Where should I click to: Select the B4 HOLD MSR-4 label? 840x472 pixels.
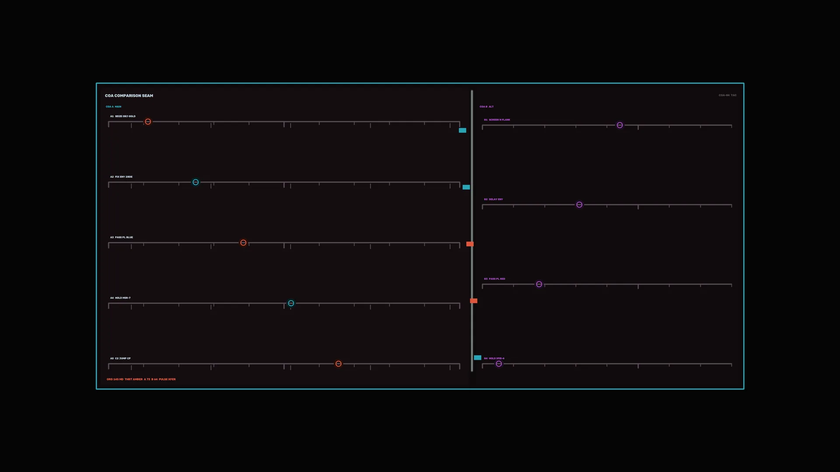coord(494,358)
